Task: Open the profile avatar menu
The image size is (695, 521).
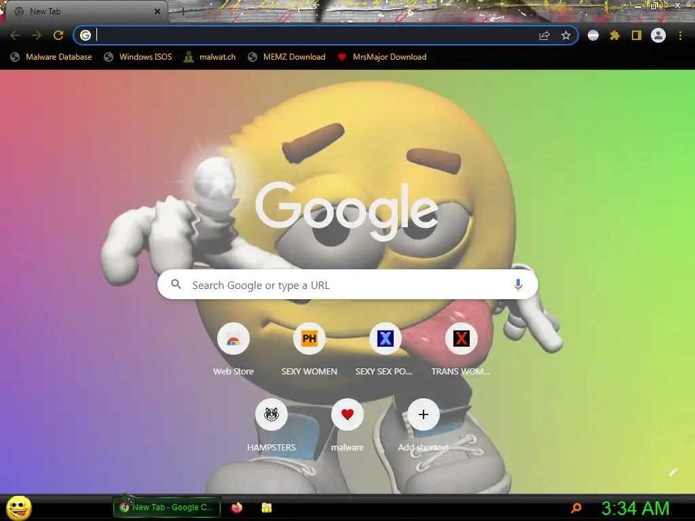Action: pyautogui.click(x=658, y=35)
